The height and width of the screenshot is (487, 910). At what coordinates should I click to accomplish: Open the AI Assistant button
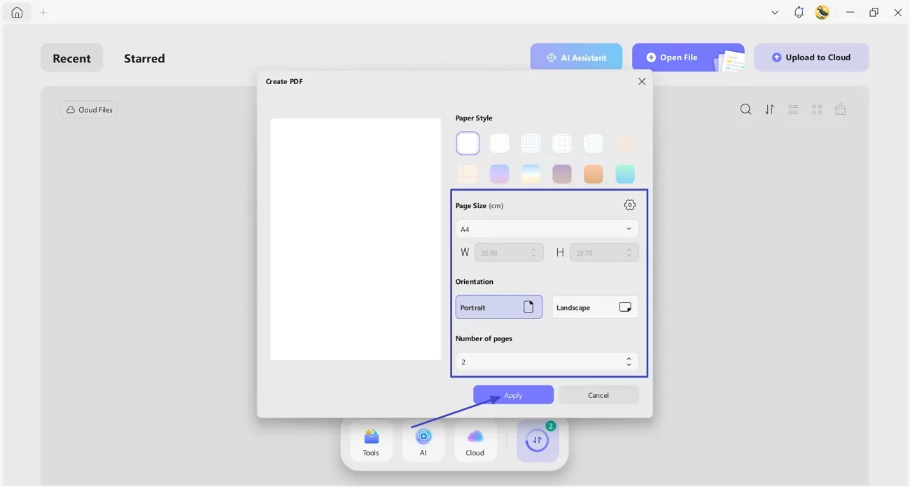[x=576, y=57]
